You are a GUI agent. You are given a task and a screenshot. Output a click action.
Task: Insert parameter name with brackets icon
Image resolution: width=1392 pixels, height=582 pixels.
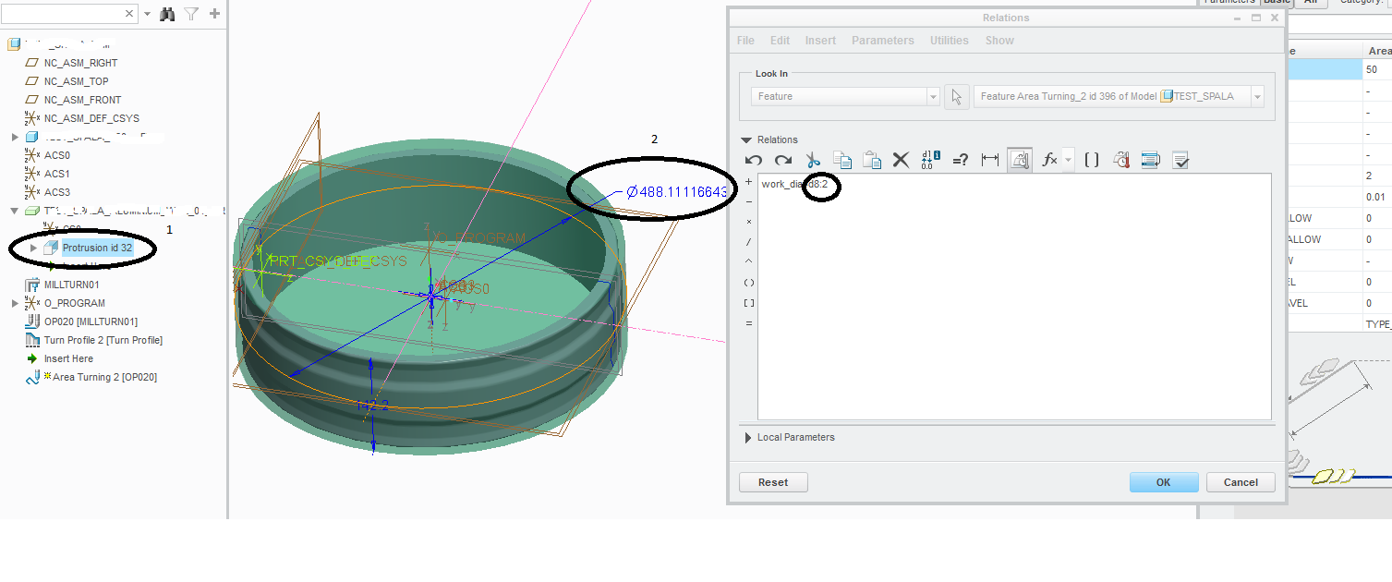click(x=1091, y=160)
